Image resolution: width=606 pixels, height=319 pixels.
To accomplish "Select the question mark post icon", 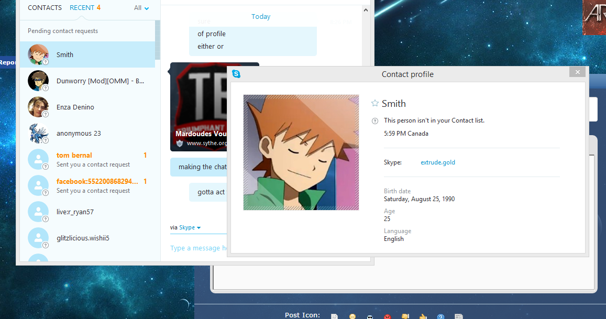I will pos(440,317).
